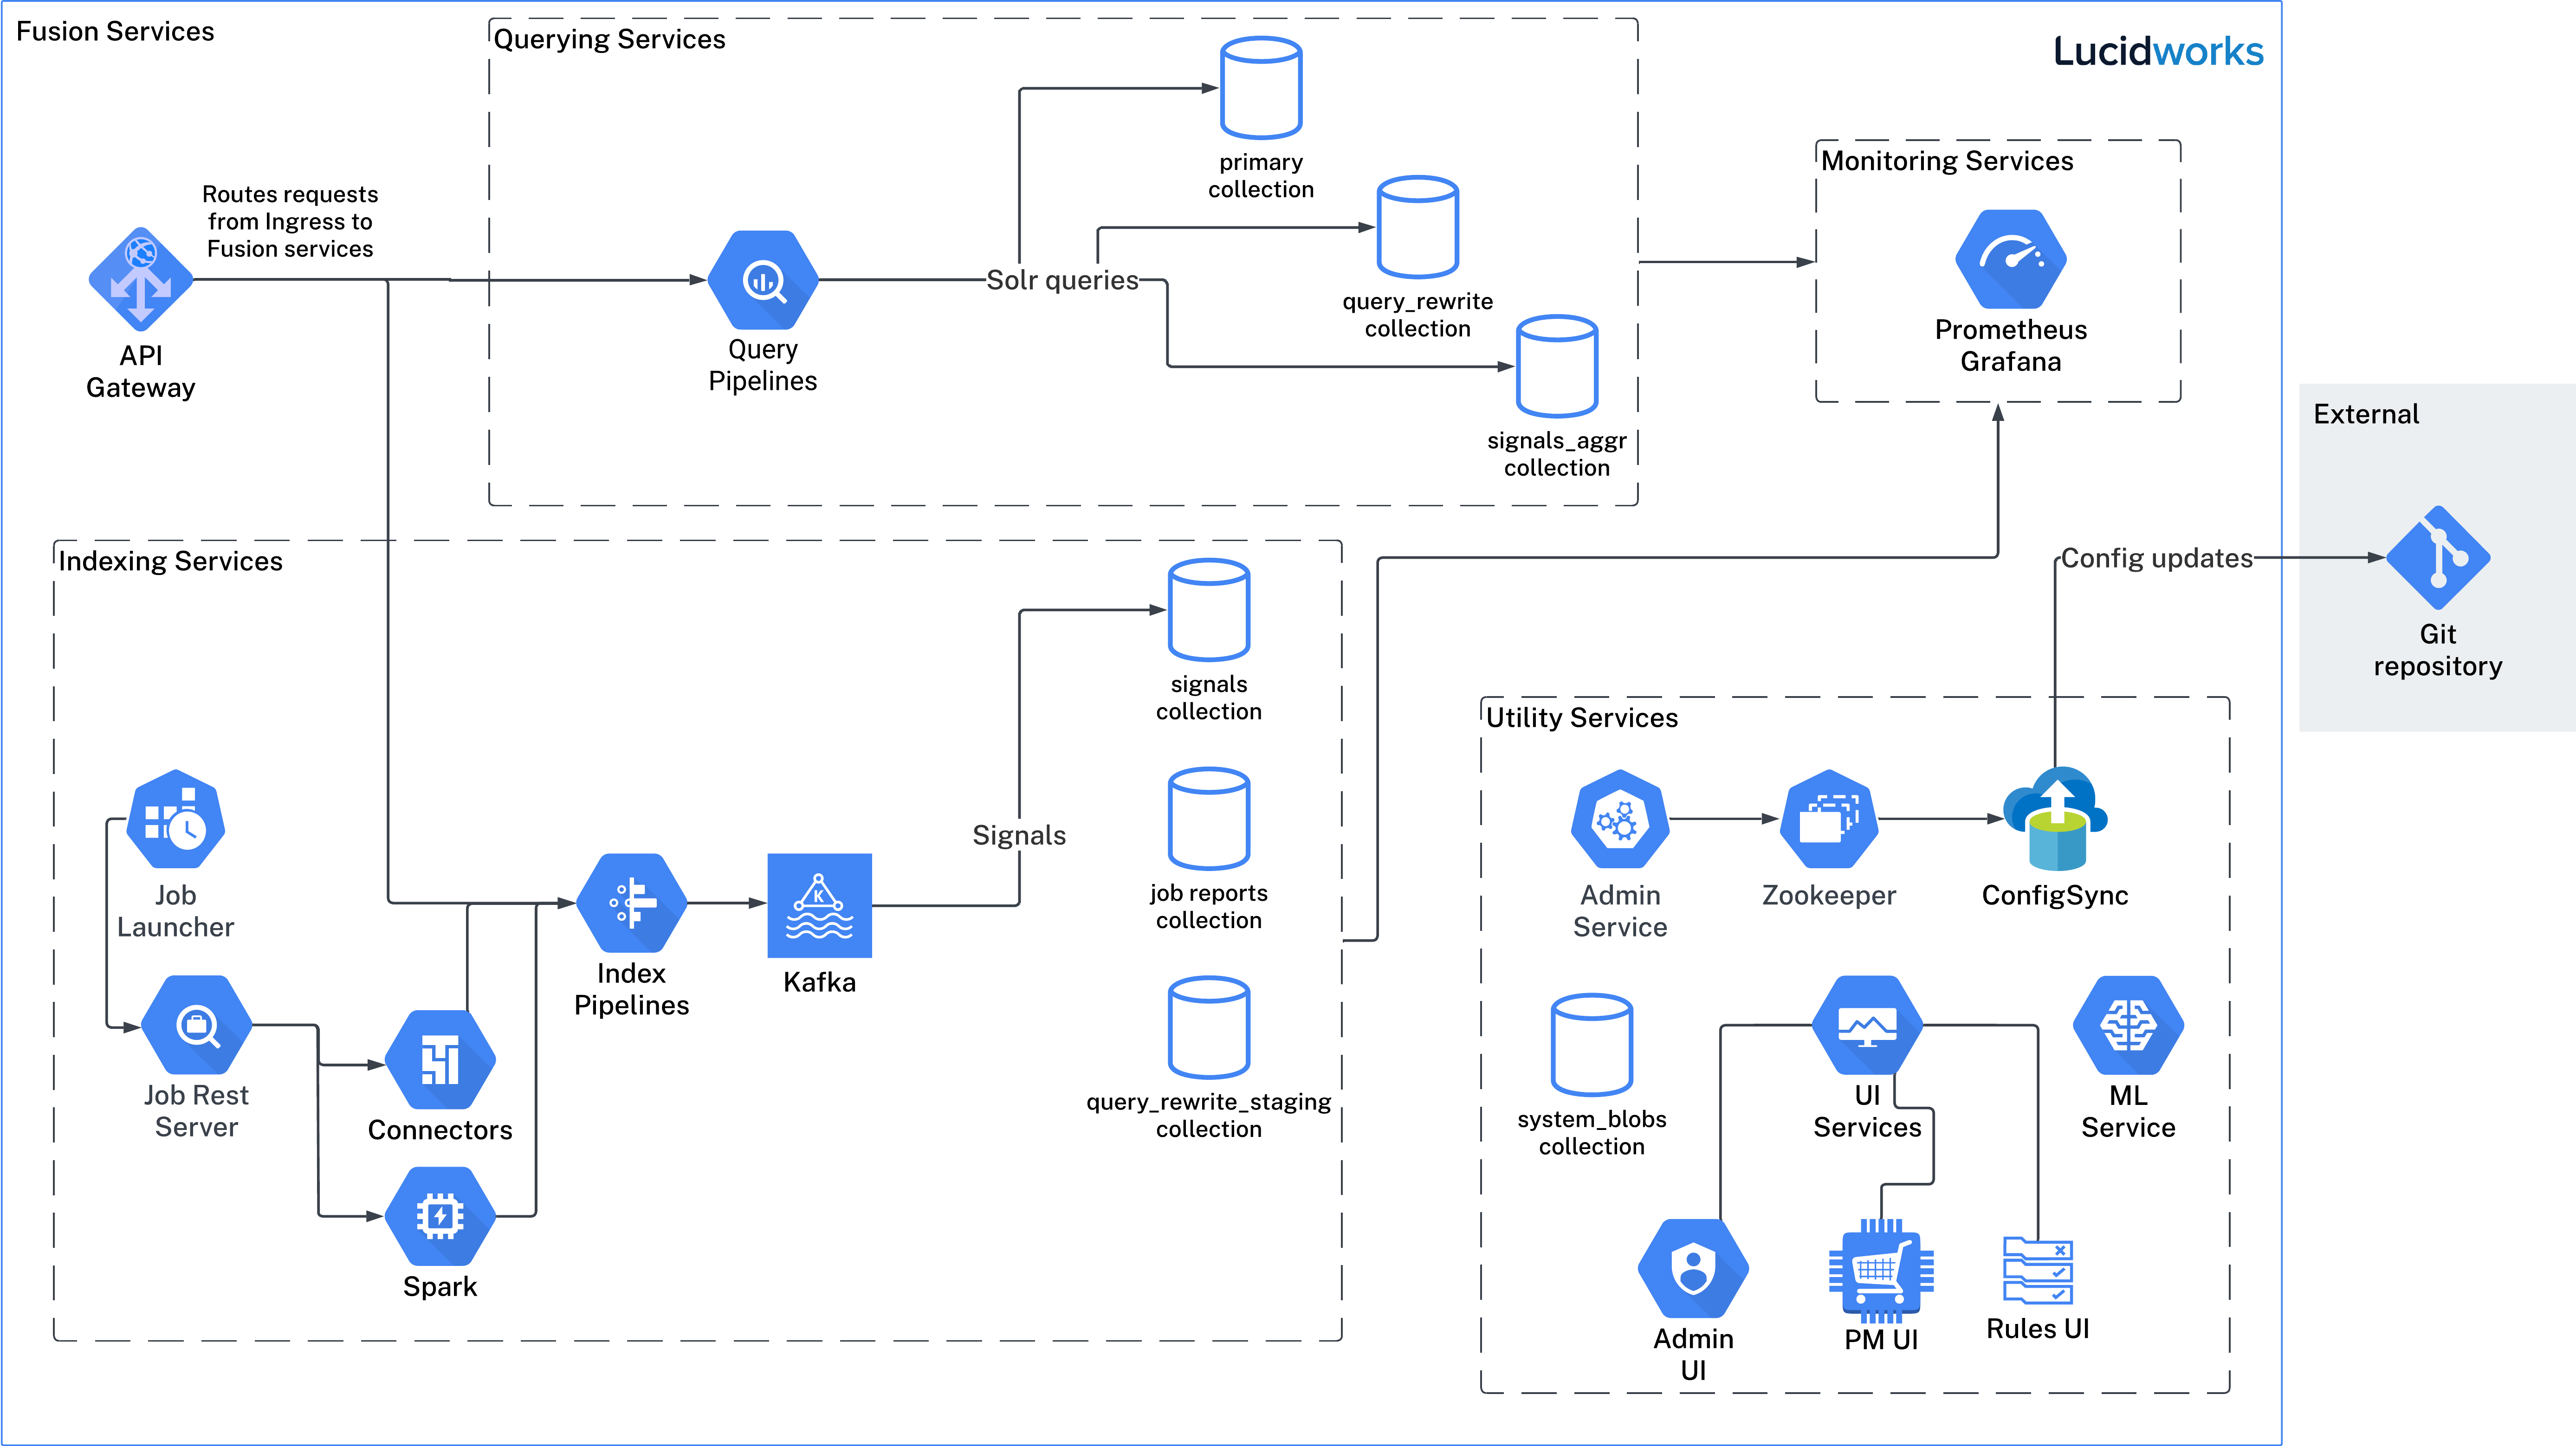The image size is (2576, 1446).
Task: Click the UI Services label text
Action: click(1868, 1111)
